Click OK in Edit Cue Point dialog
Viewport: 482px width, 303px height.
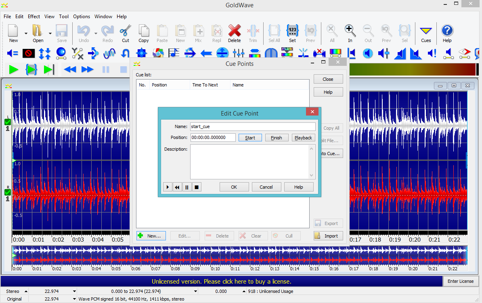click(x=234, y=187)
